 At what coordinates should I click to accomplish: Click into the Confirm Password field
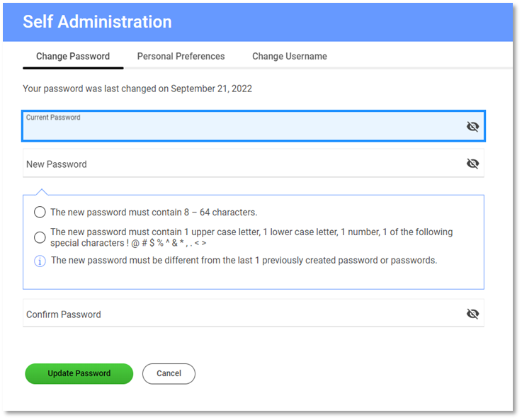(241, 314)
